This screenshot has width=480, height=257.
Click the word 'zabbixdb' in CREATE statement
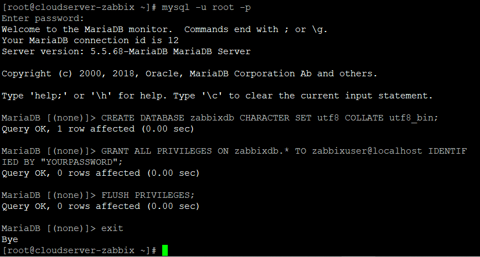[x=212, y=118]
